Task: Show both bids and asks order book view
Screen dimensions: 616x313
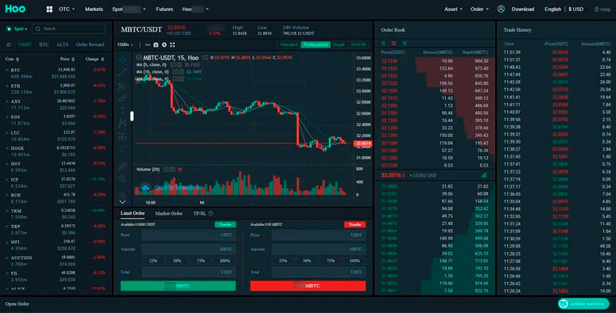Action: click(x=384, y=43)
